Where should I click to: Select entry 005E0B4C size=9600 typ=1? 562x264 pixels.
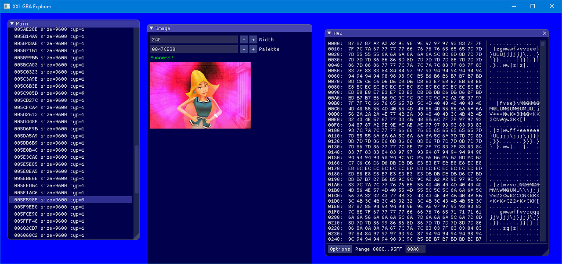click(71, 150)
